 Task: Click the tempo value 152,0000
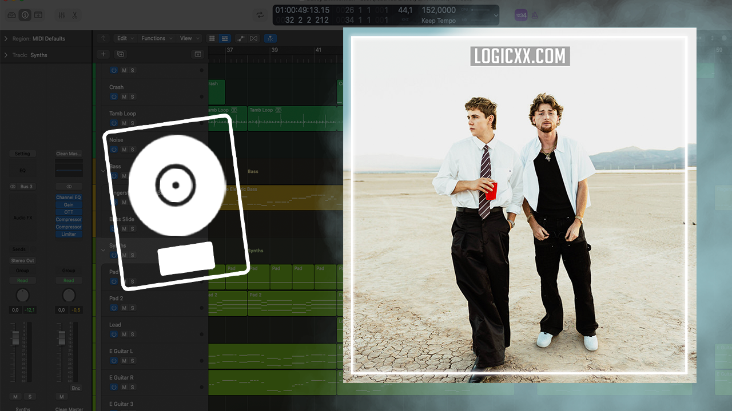[439, 10]
